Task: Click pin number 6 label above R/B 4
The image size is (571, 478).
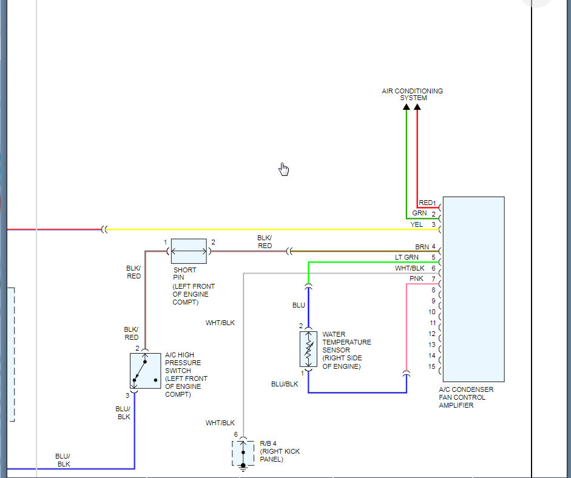Action: point(235,435)
